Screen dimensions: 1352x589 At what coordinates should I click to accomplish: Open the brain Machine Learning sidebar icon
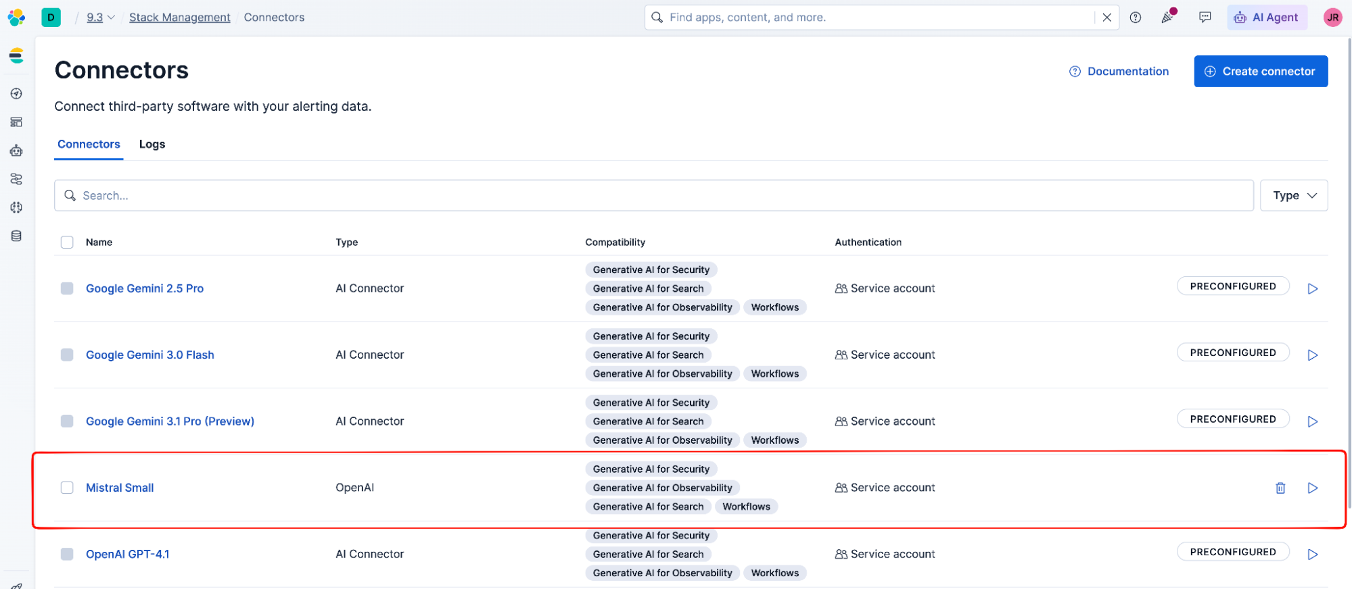pos(16,207)
